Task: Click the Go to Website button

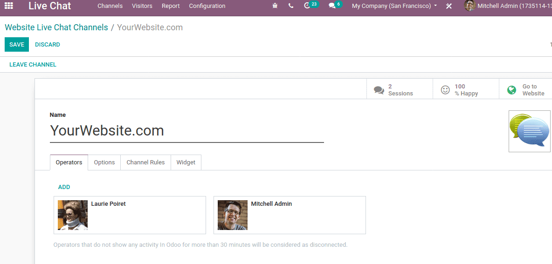Action: pos(525,90)
